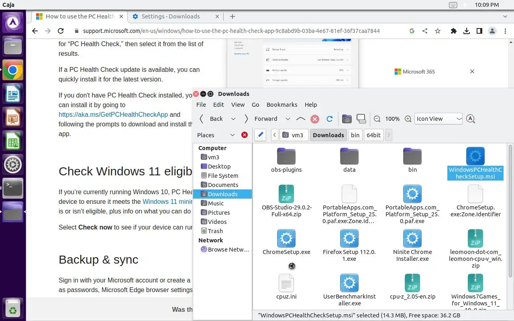This screenshot has height=321, width=514.
Task: Open Chrome's tab search chevron
Action: 505,16
